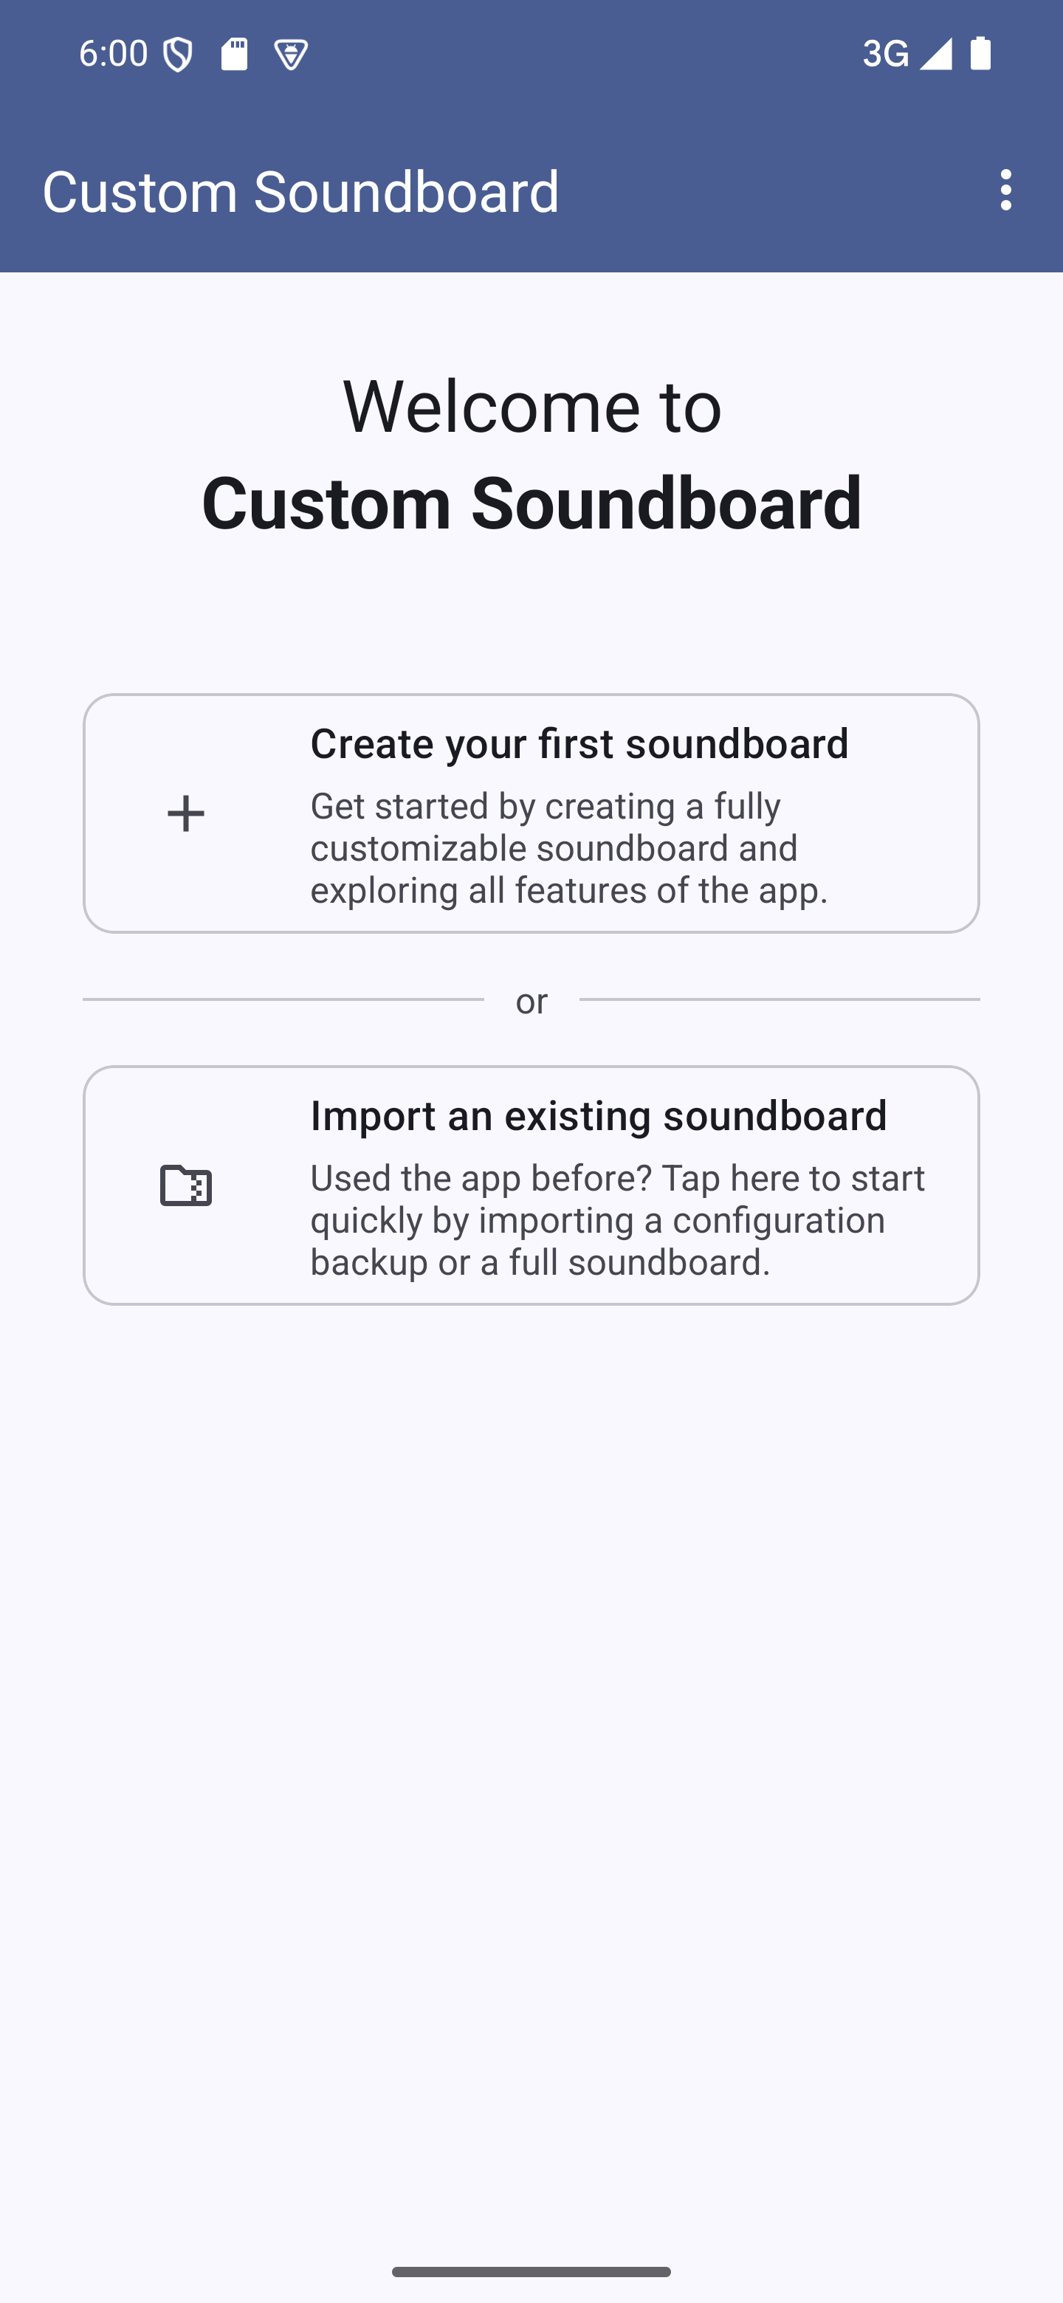Select "Create your first soundboard" title

tap(579, 744)
